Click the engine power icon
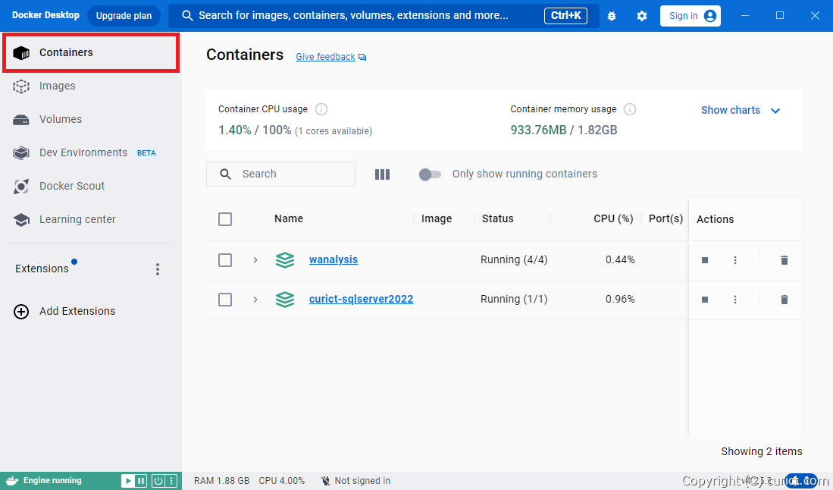833x490 pixels. 158,481
